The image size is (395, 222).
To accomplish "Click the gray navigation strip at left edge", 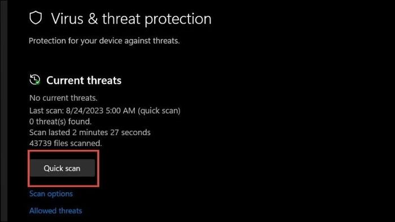I will [4, 111].
